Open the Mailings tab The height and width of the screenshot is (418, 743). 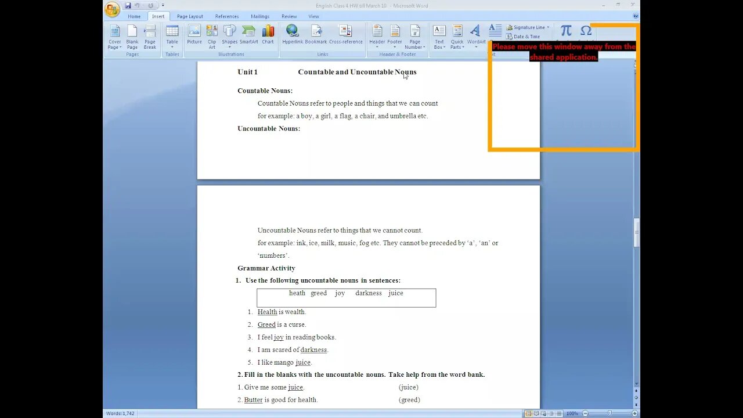click(x=260, y=16)
